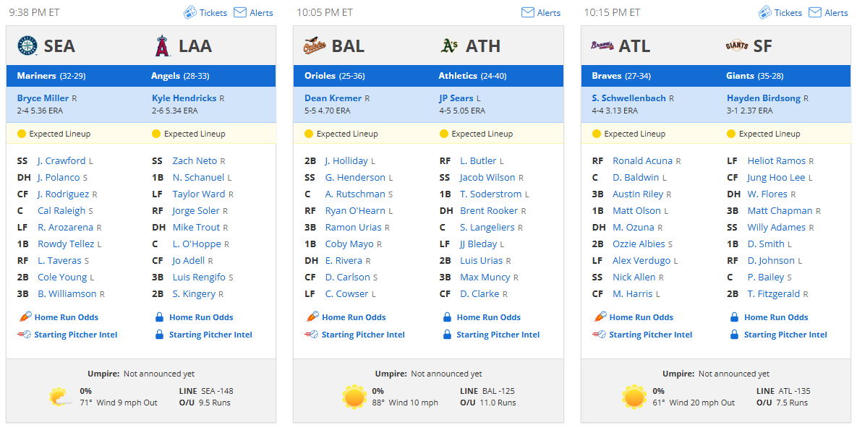Image resolution: width=857 pixels, height=430 pixels.
Task: Click the sunny weather icon for ATL game
Action: [634, 397]
